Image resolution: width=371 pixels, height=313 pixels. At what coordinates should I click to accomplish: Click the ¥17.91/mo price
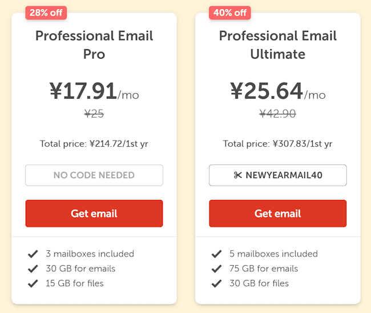(94, 91)
